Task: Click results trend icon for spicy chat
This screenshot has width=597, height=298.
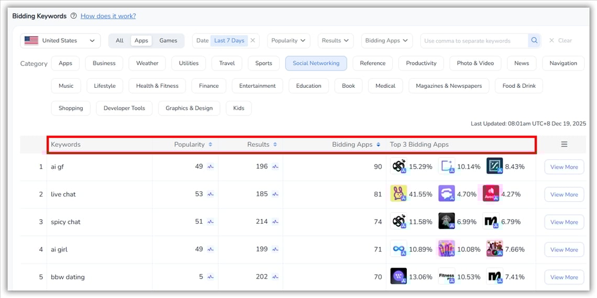Action: [275, 222]
